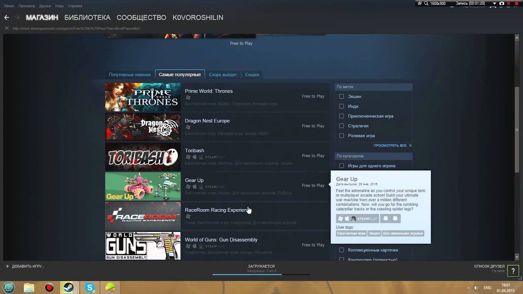Open Prime World: Thrones thumbnail

pos(143,97)
